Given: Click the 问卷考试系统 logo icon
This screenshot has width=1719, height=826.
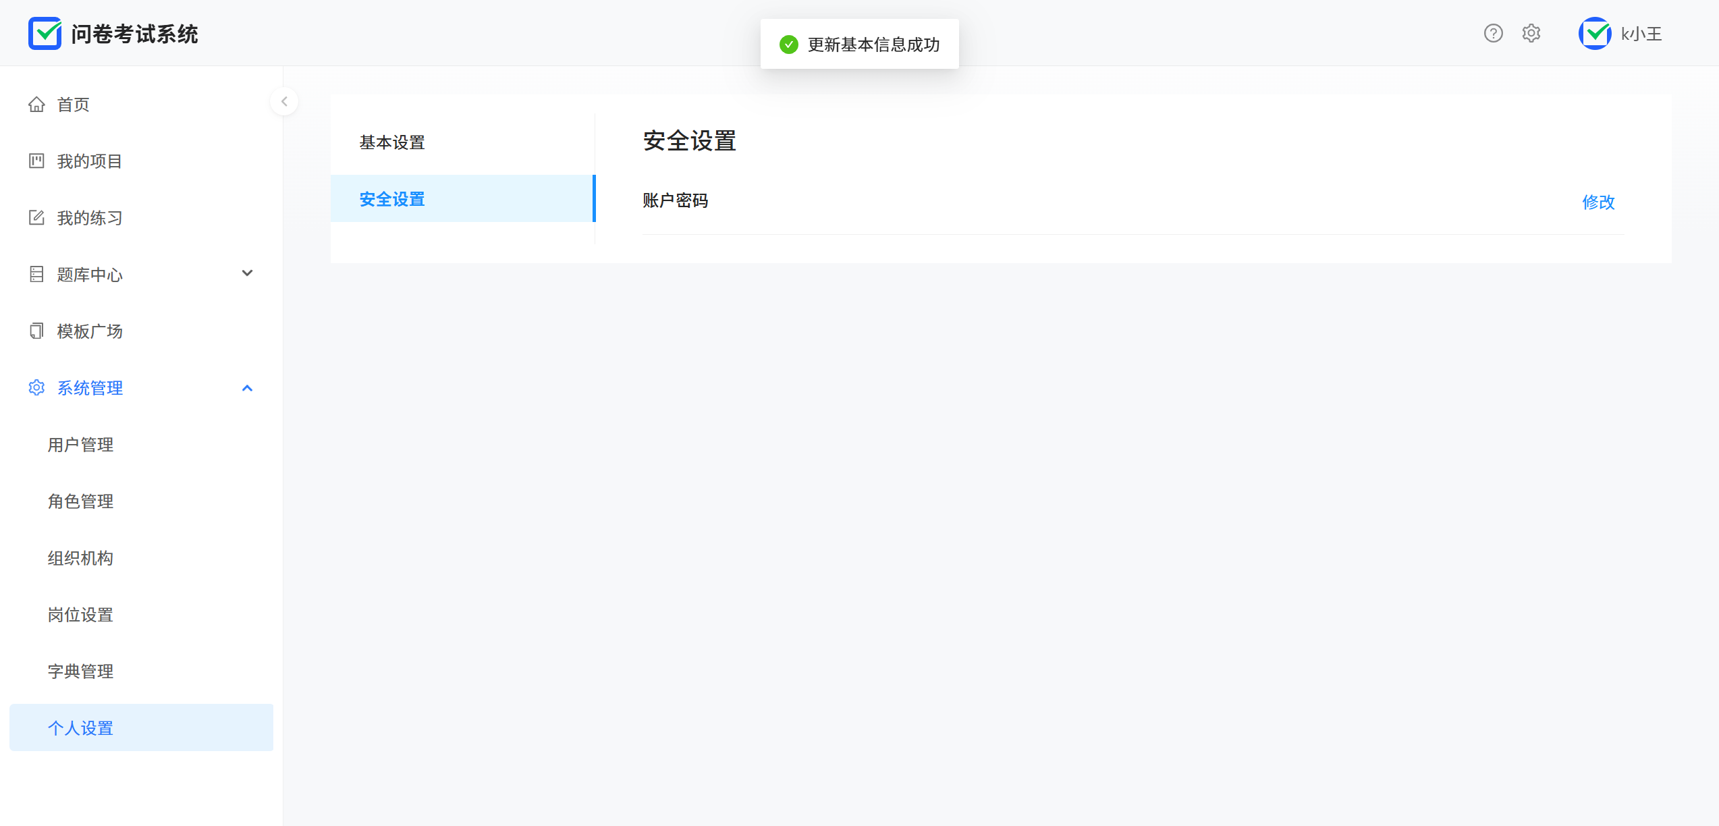Looking at the screenshot, I should 45,33.
